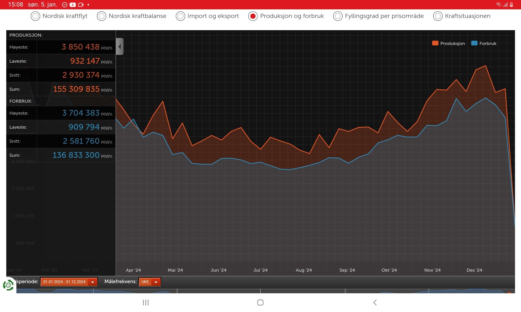Click the Okt '24 axis label
The height and width of the screenshot is (312, 521).
pyautogui.click(x=389, y=270)
